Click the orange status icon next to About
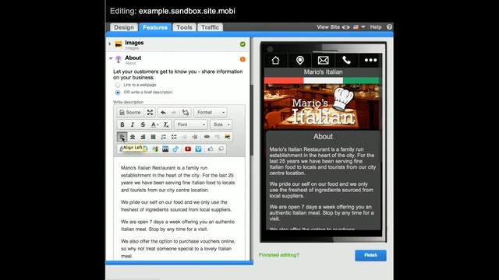This screenshot has height=280, width=499. click(242, 59)
